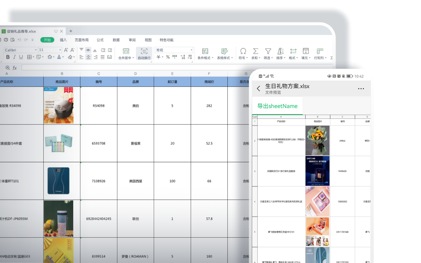Switch to the 插入 (Insert) tab
The width and height of the screenshot is (421, 263).
tap(63, 40)
